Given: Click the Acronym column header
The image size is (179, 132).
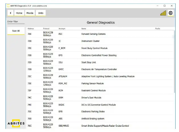Looking at the screenshot, I should 62,29.
